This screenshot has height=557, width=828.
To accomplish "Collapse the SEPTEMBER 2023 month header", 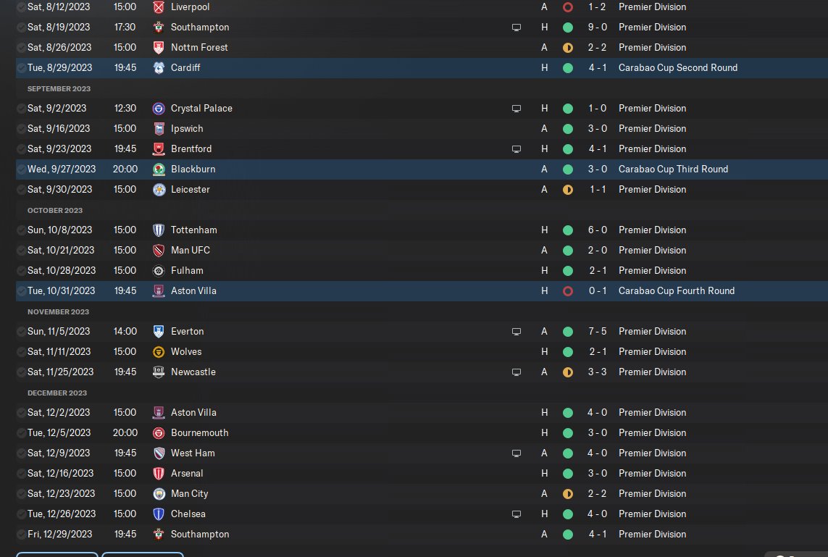I will pos(59,88).
